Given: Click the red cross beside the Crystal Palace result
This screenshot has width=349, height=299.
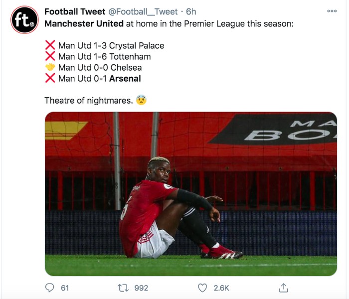Looking at the screenshot, I should tap(50, 45).
